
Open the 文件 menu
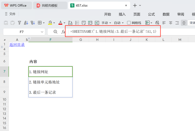[x=10, y=14]
